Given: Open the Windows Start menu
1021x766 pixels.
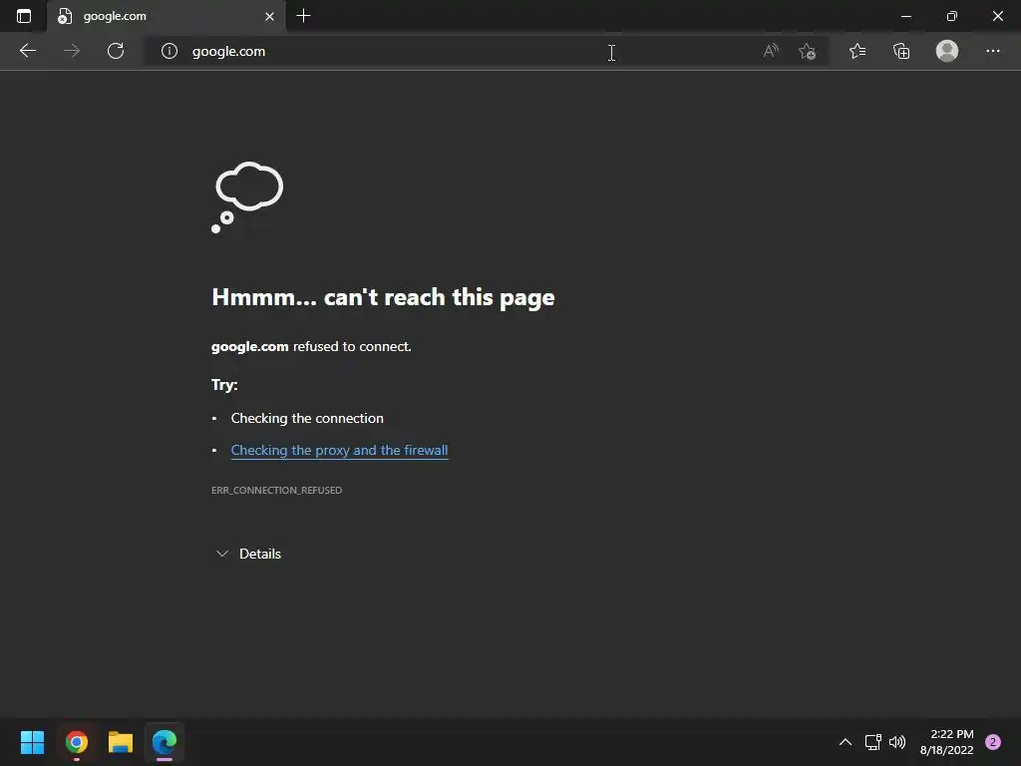Looking at the screenshot, I should click(32, 742).
